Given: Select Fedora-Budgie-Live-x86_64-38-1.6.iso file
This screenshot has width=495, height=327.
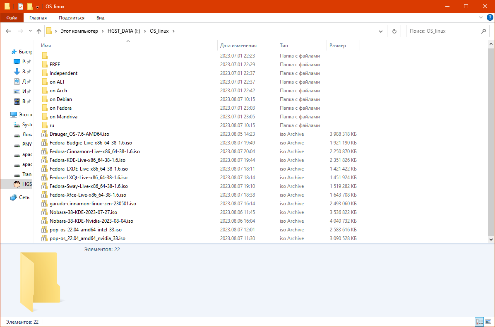Looking at the screenshot, I should point(91,143).
